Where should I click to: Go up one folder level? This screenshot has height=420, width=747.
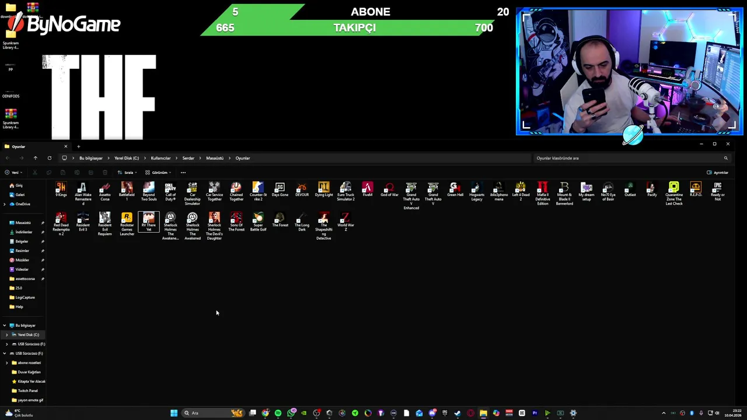35,158
